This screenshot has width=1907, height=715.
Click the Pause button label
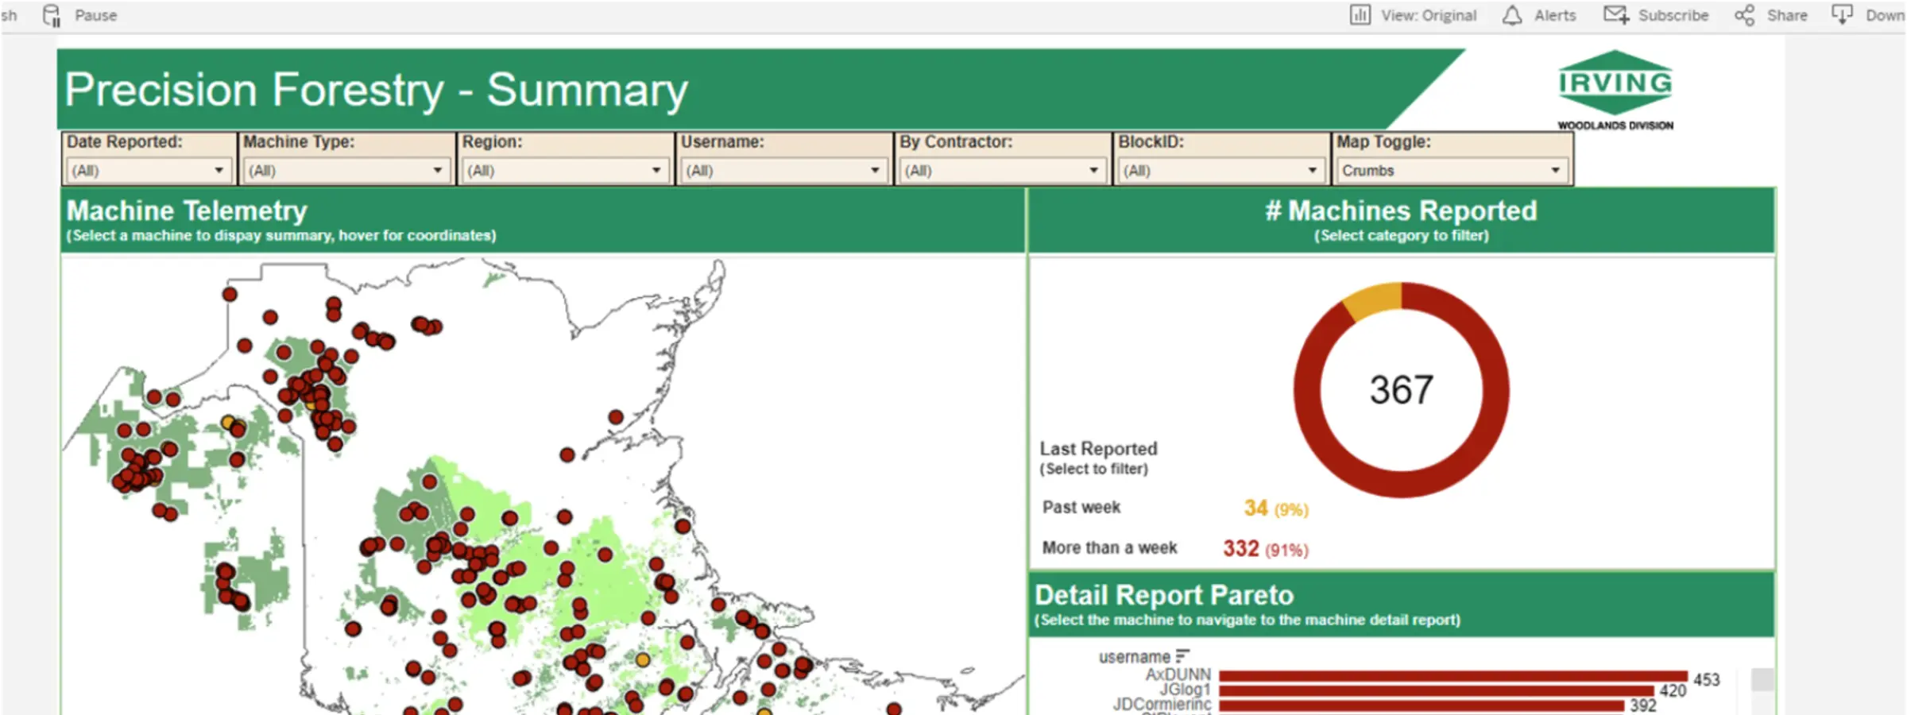pyautogui.click(x=95, y=15)
